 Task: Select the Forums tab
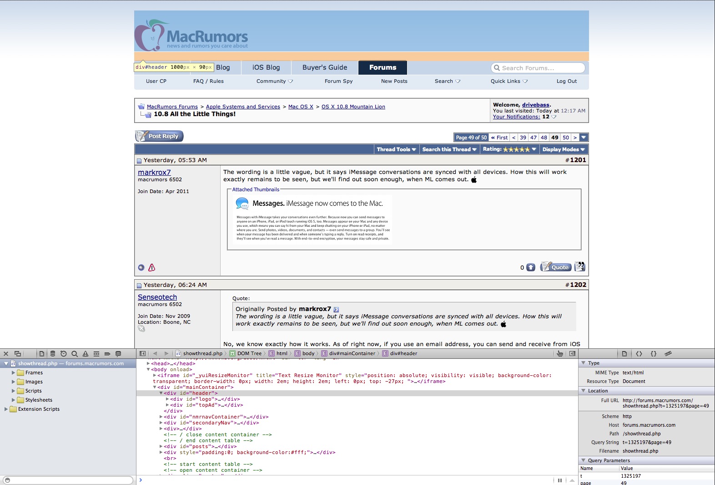(x=383, y=67)
